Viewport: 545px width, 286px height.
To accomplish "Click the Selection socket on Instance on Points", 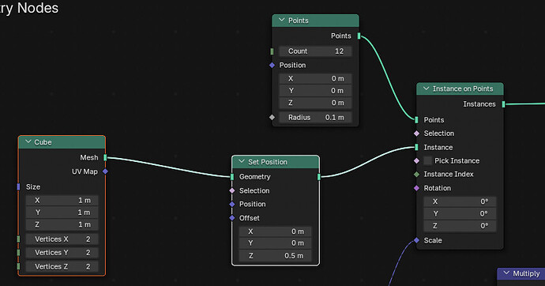I will click(x=416, y=134).
